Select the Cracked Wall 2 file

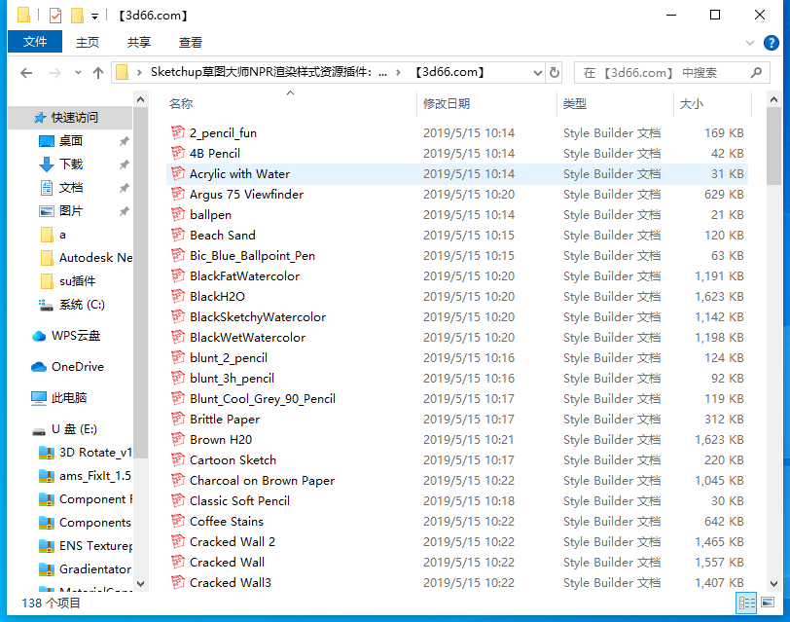pyautogui.click(x=456, y=542)
